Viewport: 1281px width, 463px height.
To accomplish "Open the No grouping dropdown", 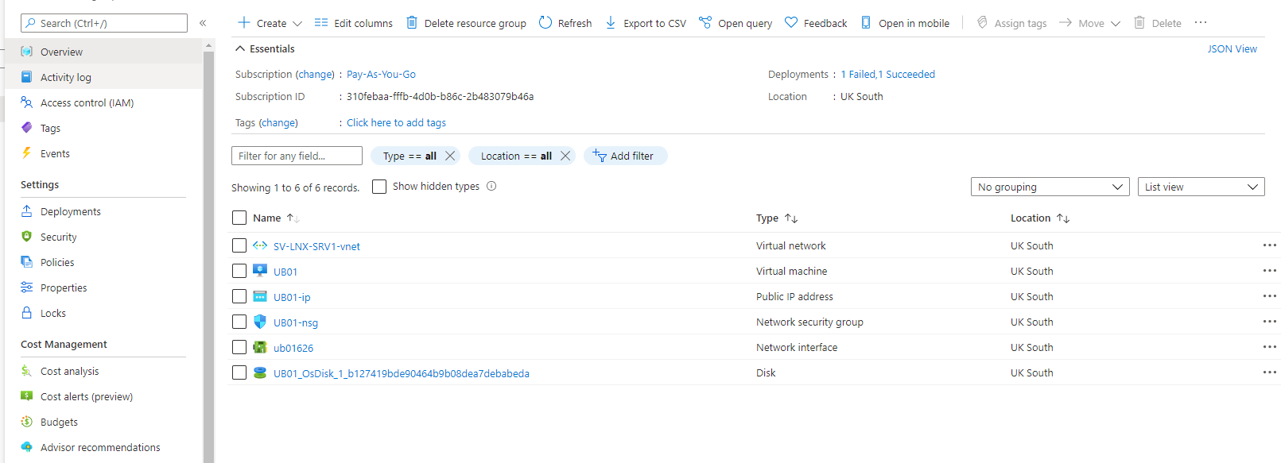I will tap(1050, 187).
